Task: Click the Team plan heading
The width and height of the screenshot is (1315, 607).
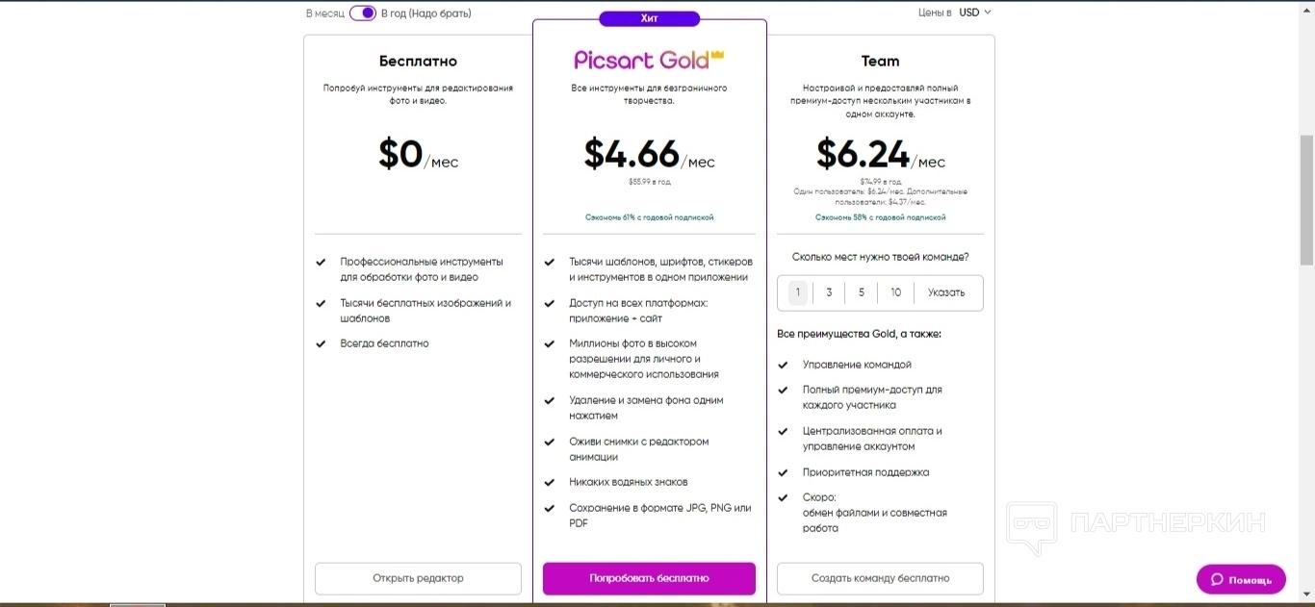Action: click(x=880, y=62)
